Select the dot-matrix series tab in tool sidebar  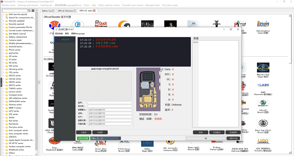pos(65,40)
